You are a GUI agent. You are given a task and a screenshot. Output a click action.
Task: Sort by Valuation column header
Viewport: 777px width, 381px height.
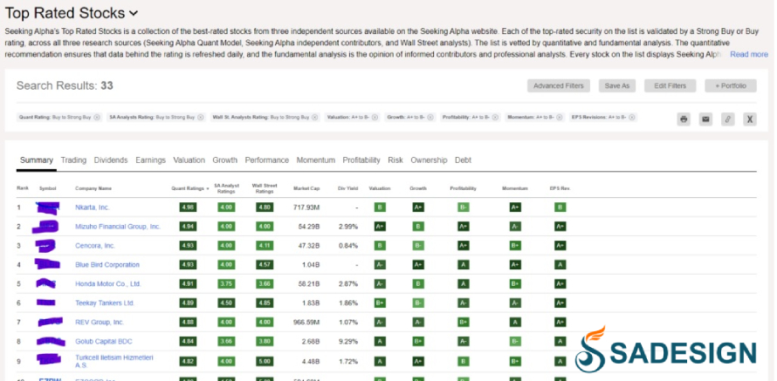point(380,188)
